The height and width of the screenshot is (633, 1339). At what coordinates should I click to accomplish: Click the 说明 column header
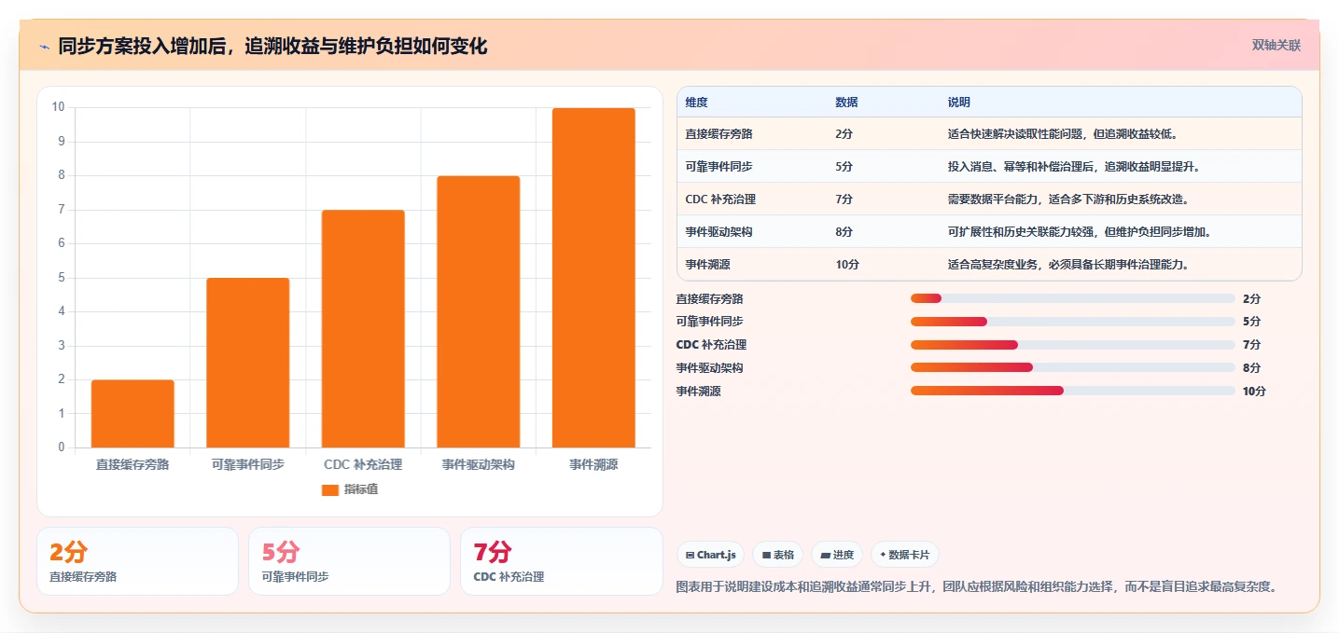click(x=959, y=103)
